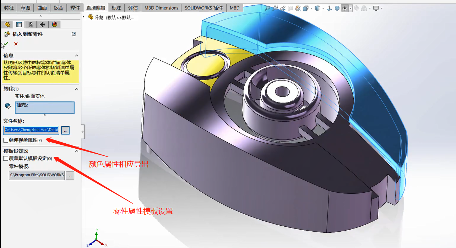Screen dimensions: 456x248
Task: Click the Previous View icon
Action: pos(283,8)
